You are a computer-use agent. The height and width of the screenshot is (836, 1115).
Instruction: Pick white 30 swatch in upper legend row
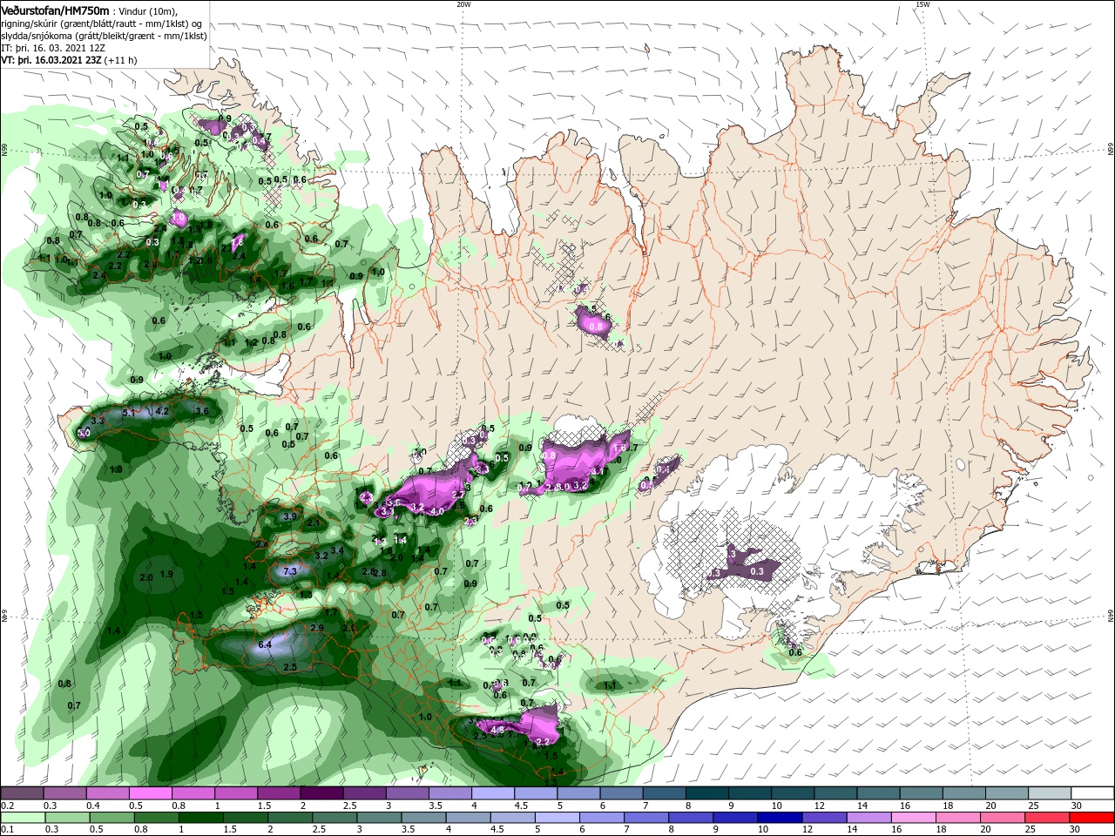pyautogui.click(x=1091, y=792)
